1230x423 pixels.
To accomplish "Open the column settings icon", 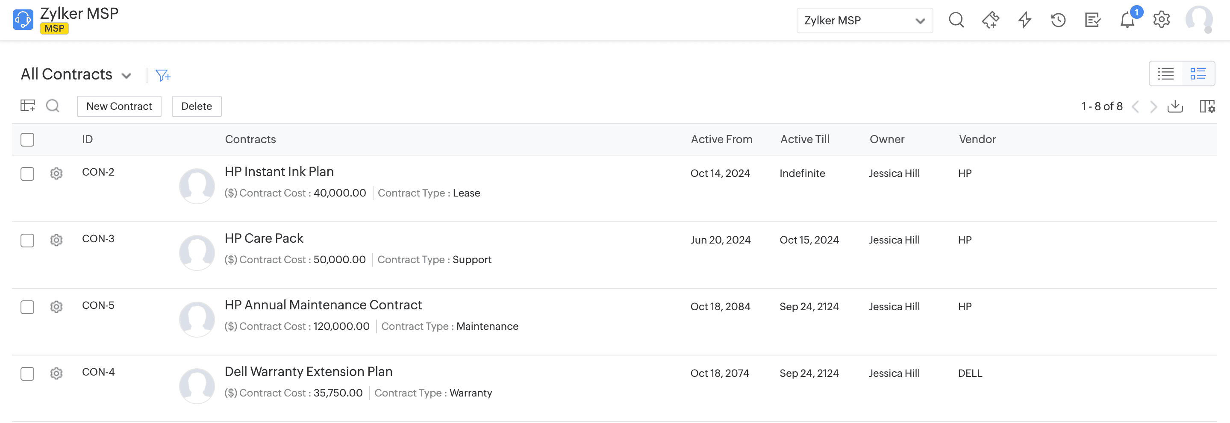I will click(1207, 106).
